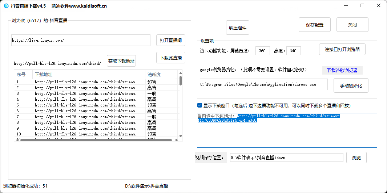Click the list's scroll right arrow

pyautogui.click(x=177, y=140)
